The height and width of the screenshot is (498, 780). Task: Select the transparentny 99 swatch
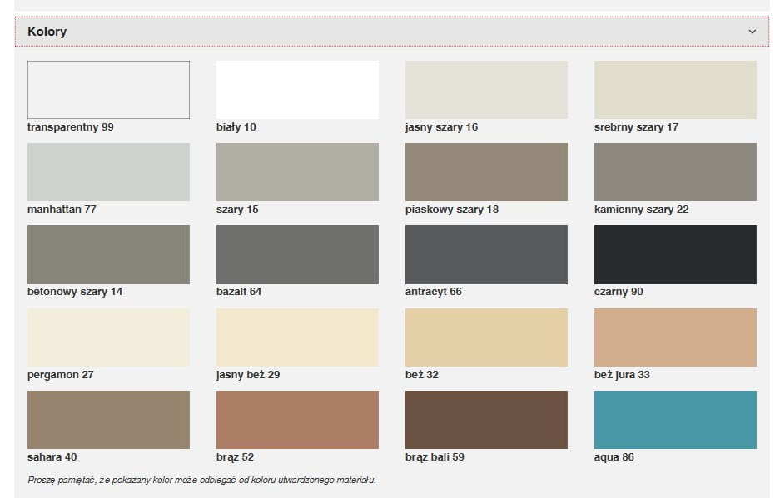click(x=108, y=90)
